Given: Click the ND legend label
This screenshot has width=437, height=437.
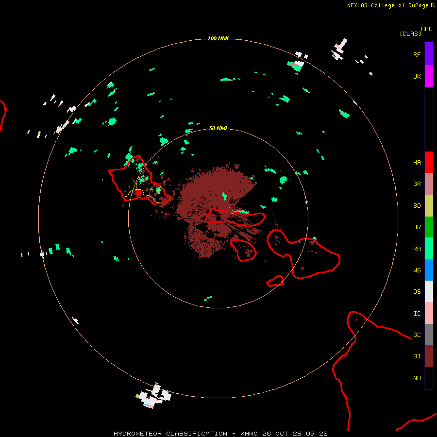Looking at the screenshot, I should click(417, 378).
